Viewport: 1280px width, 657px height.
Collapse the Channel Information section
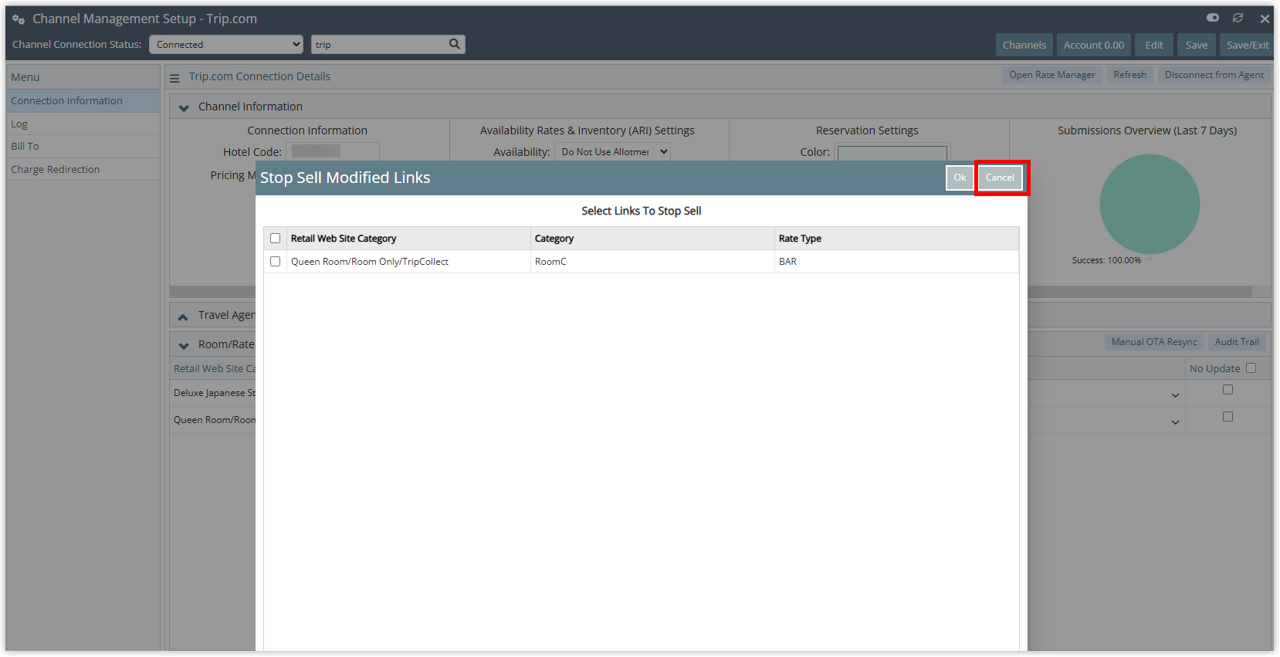[184, 107]
